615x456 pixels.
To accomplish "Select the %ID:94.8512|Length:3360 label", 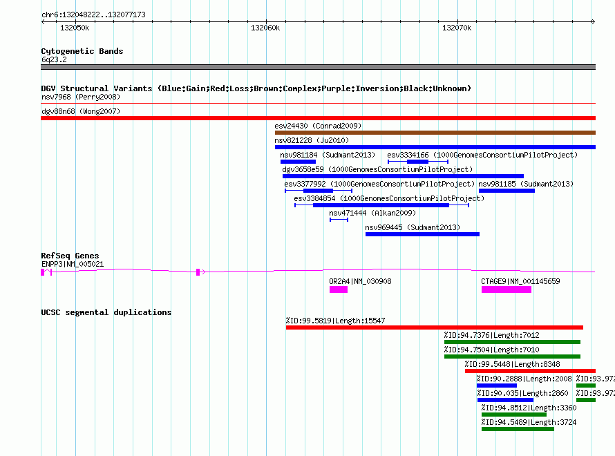I will tap(529, 408).
